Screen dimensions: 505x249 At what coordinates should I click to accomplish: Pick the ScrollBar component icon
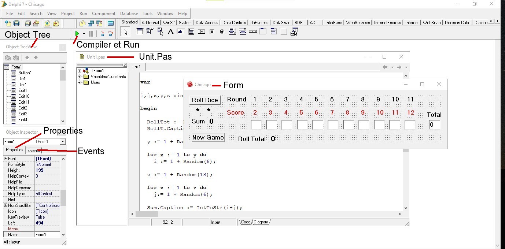click(252, 32)
